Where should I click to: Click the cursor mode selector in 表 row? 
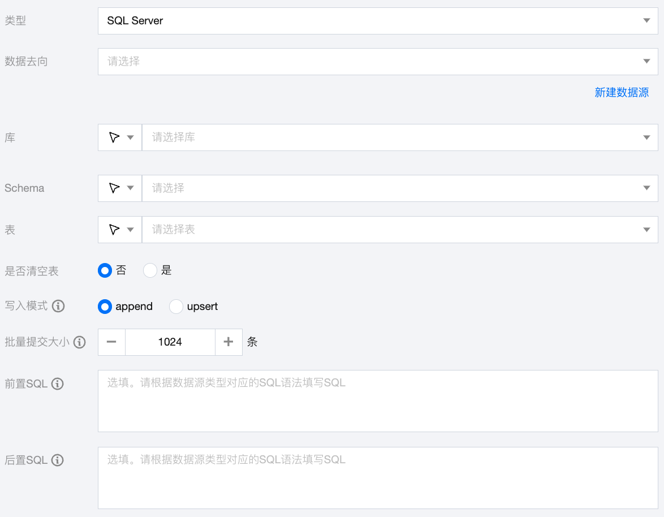pos(120,230)
